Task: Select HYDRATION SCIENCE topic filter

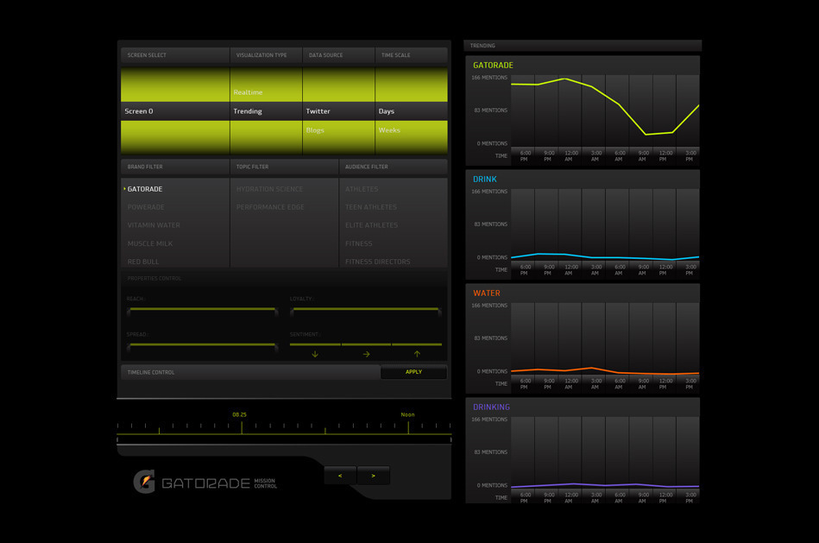Action: 269,189
